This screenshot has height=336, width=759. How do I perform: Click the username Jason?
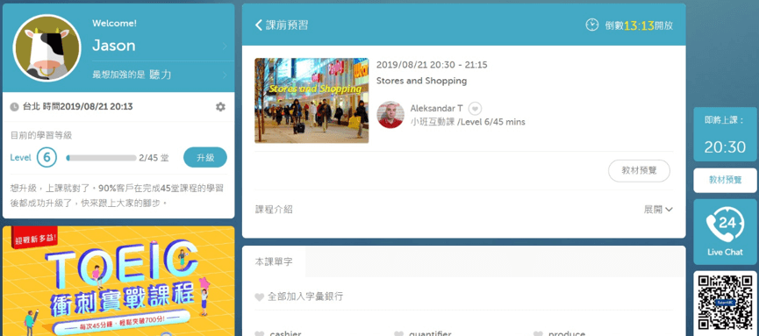tap(114, 46)
